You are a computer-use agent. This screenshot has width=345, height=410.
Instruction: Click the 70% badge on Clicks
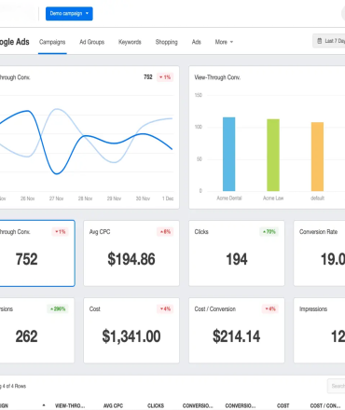(269, 232)
